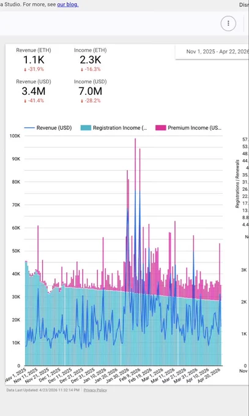Click the -31.9% change indicator
249x416 pixels.
pyautogui.click(x=34, y=69)
